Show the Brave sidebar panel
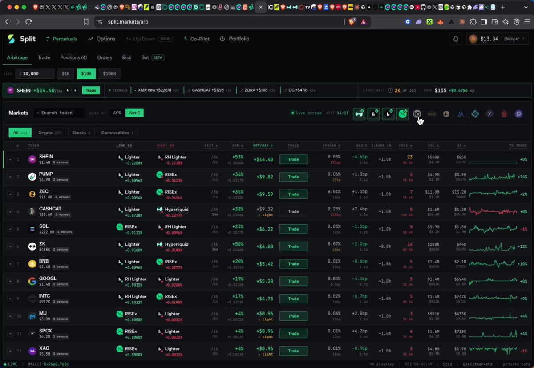 (484, 21)
